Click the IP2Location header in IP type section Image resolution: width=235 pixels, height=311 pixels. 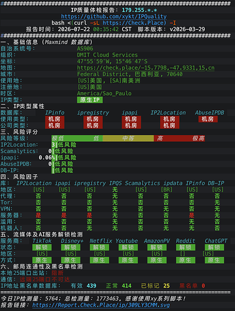click(x=168, y=113)
